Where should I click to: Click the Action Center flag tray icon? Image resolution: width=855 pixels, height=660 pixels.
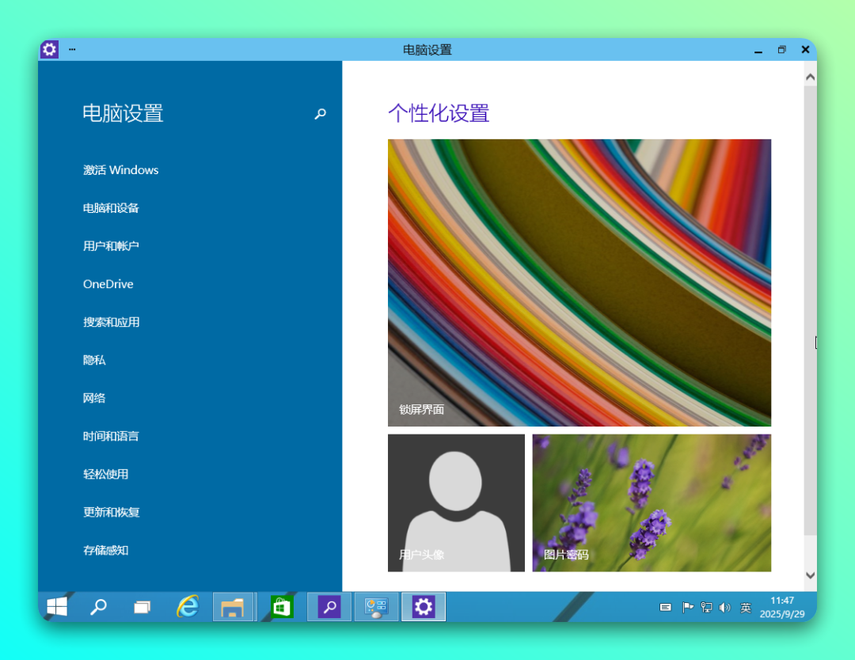coord(687,607)
